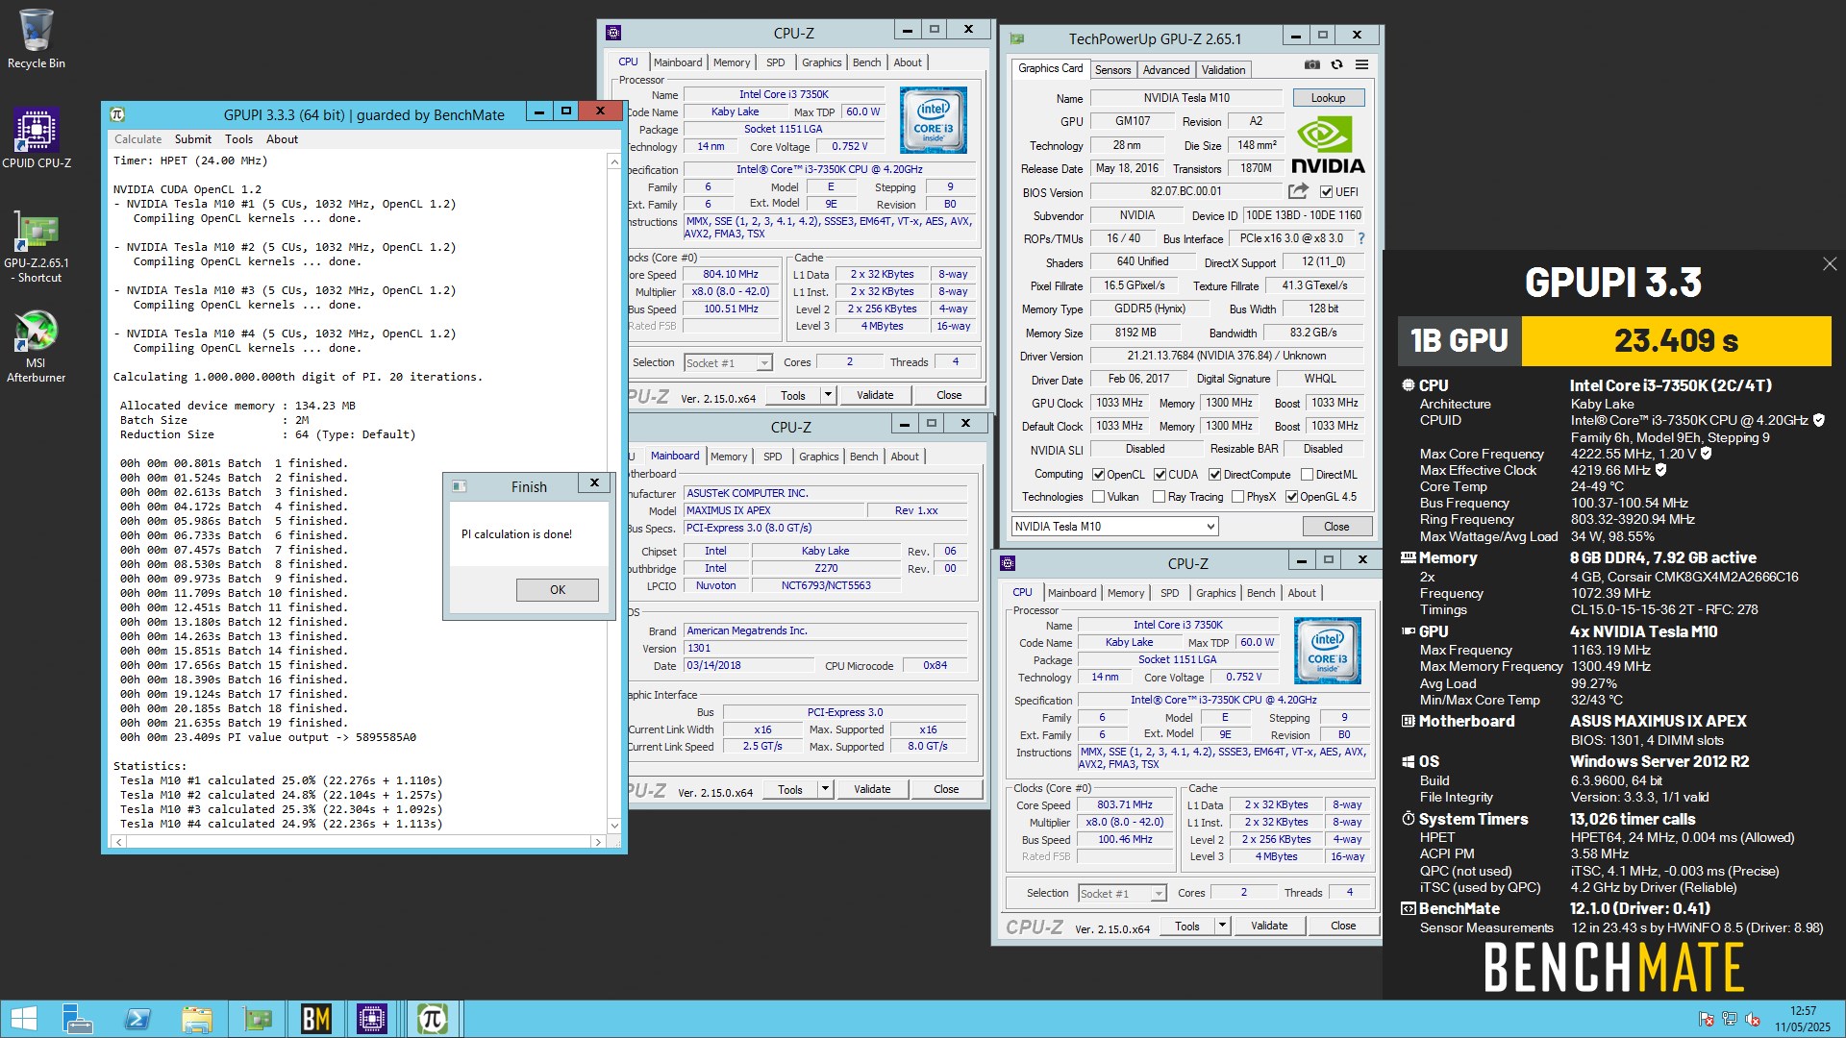
Task: Click the Intel Core i3 logo in bottom CPU-Z
Action: (1327, 651)
